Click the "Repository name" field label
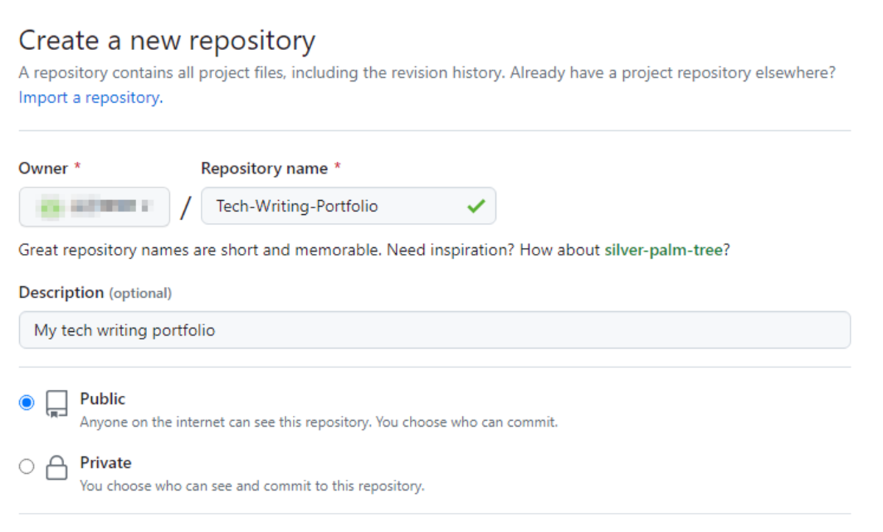The width and height of the screenshot is (883, 532). (264, 169)
